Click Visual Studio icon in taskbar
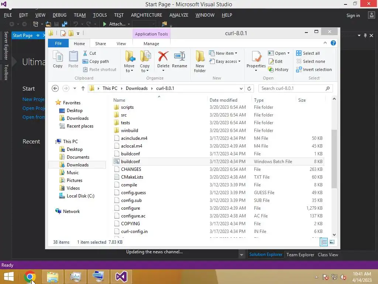 pos(121,277)
